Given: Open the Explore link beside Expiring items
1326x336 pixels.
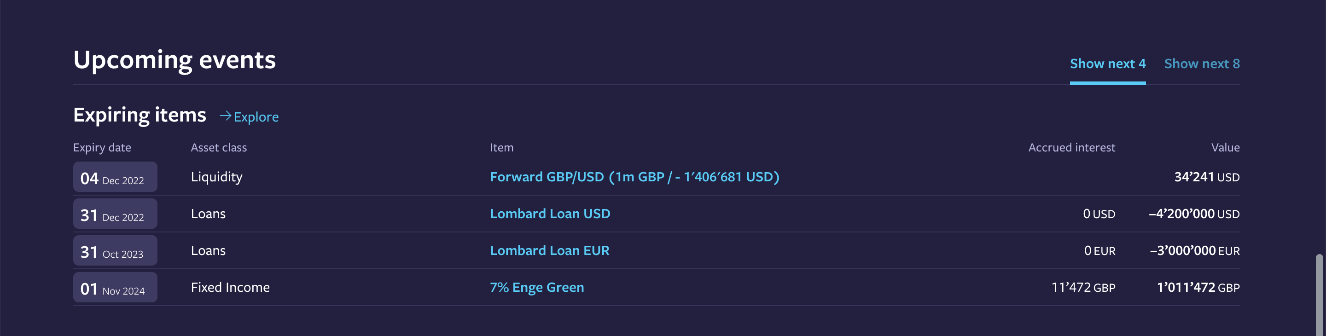Looking at the screenshot, I should 249,117.
